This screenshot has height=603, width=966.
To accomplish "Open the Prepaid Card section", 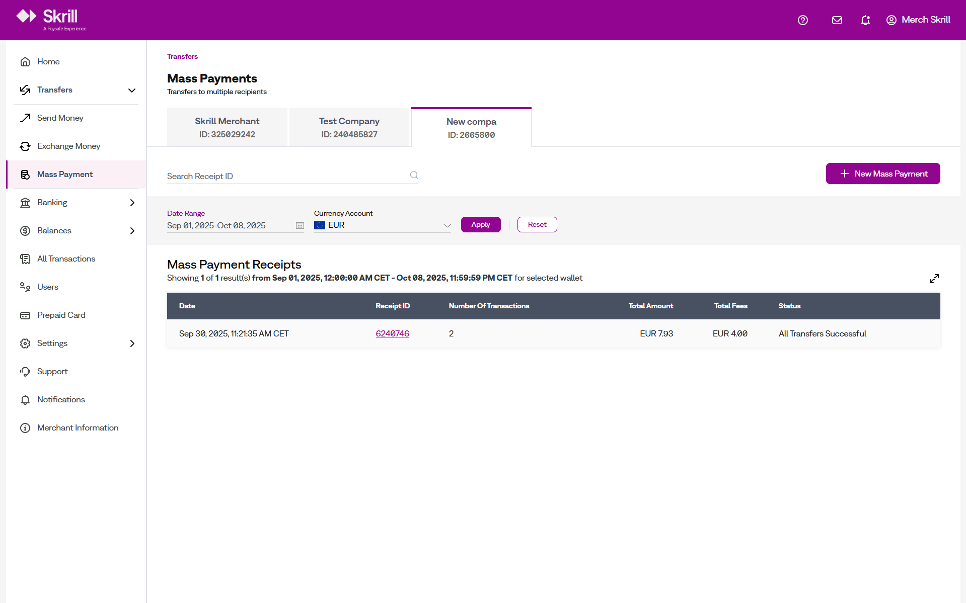I will click(61, 315).
